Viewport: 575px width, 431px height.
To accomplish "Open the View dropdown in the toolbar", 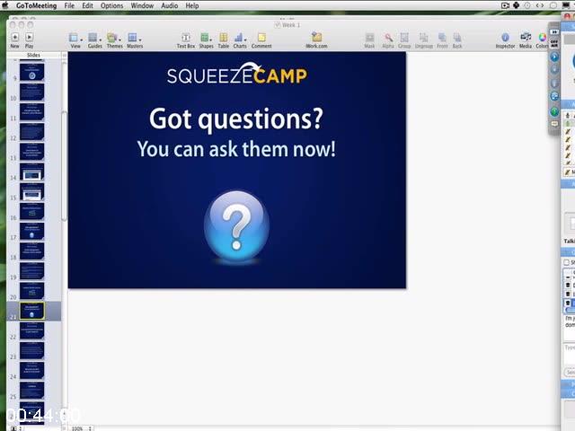I will click(75, 40).
